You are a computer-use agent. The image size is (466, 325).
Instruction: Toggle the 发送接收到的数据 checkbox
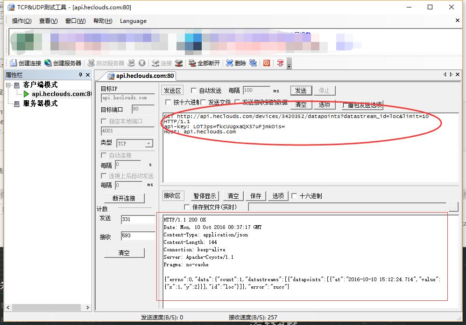[237, 102]
